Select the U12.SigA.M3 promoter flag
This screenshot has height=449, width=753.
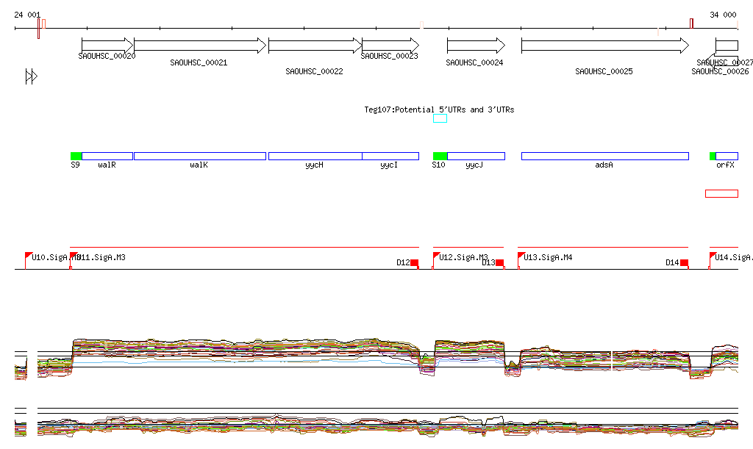436,256
